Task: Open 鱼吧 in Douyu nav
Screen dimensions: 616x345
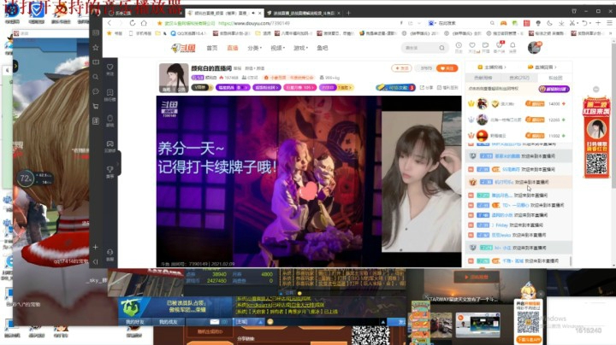Action: point(323,48)
